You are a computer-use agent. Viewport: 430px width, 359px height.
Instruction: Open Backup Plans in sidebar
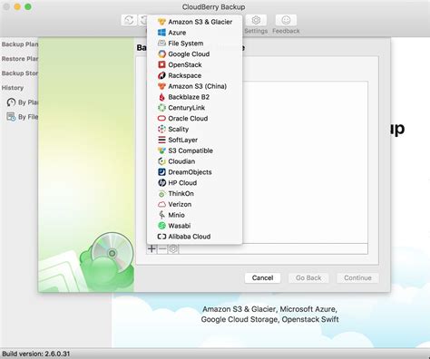click(19, 44)
